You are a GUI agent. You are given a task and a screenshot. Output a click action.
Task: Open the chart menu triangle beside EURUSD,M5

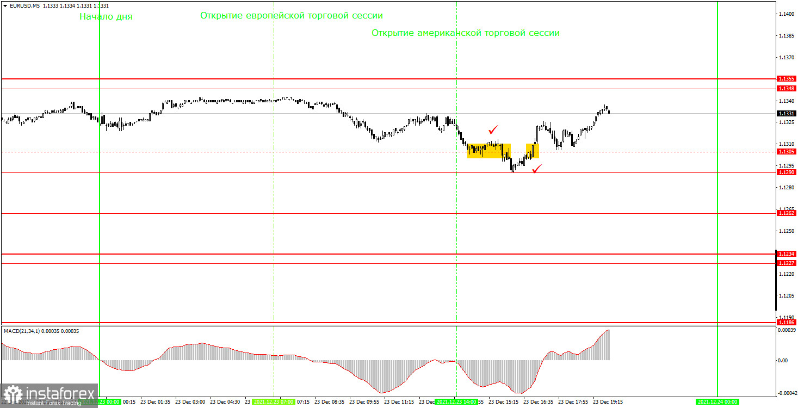click(5, 5)
